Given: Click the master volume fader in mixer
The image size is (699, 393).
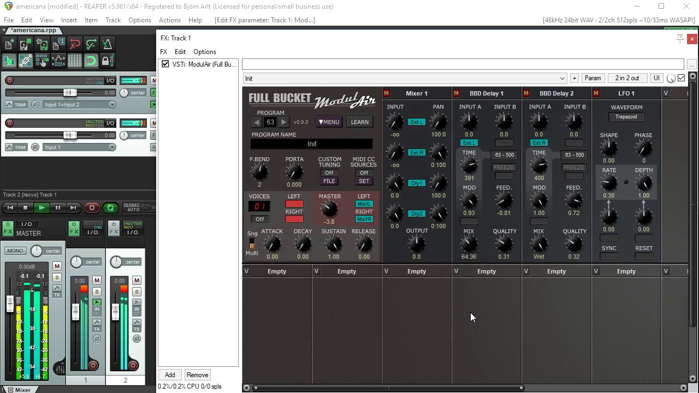Looking at the screenshot, I should click(10, 305).
